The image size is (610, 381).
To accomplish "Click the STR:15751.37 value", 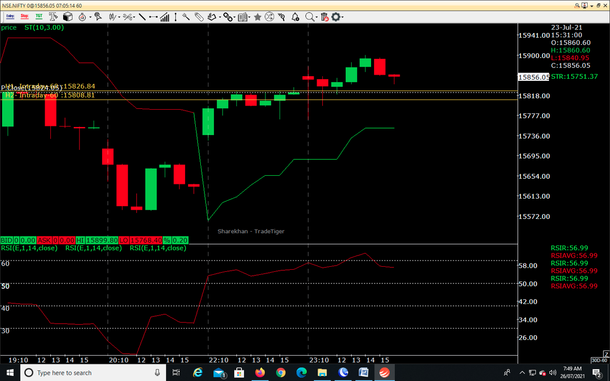I will tap(574, 76).
